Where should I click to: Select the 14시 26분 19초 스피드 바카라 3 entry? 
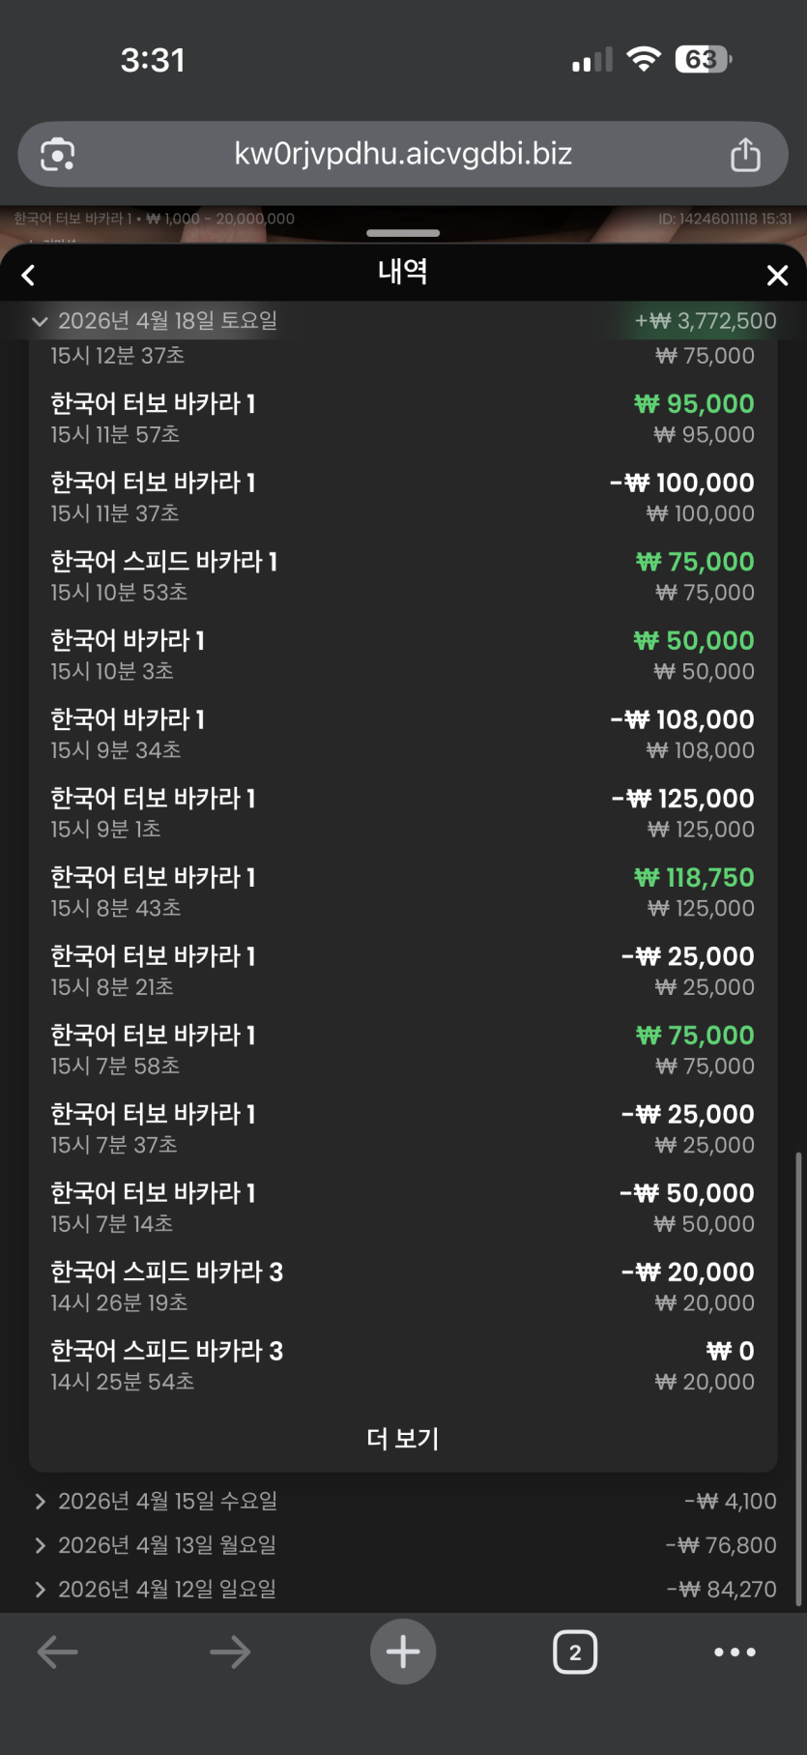coord(403,1286)
